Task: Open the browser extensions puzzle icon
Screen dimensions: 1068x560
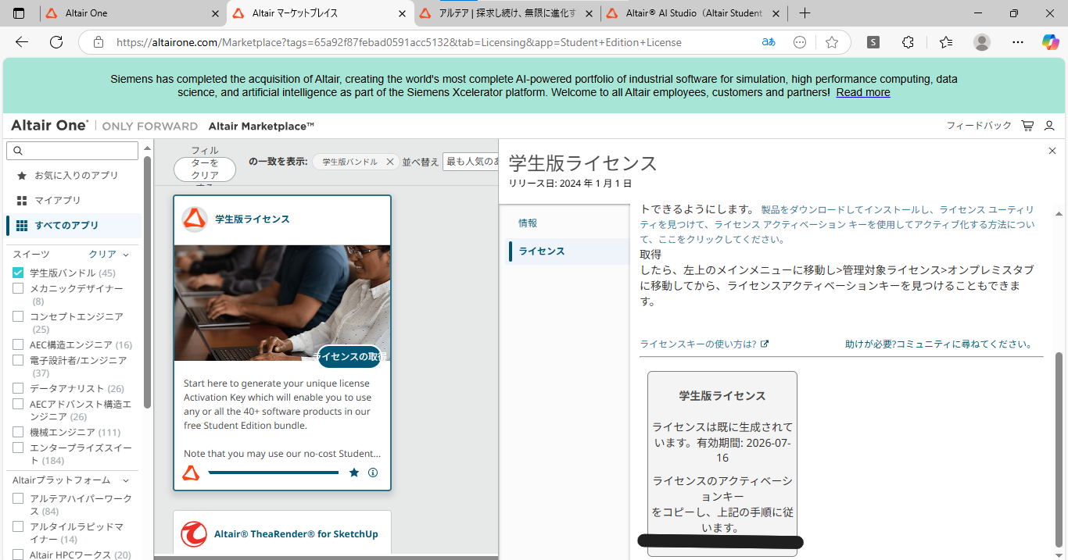Action: click(x=908, y=42)
